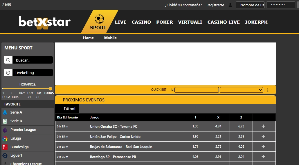Select Premier League in favorites
The image size is (299, 165).
click(x=28, y=130)
